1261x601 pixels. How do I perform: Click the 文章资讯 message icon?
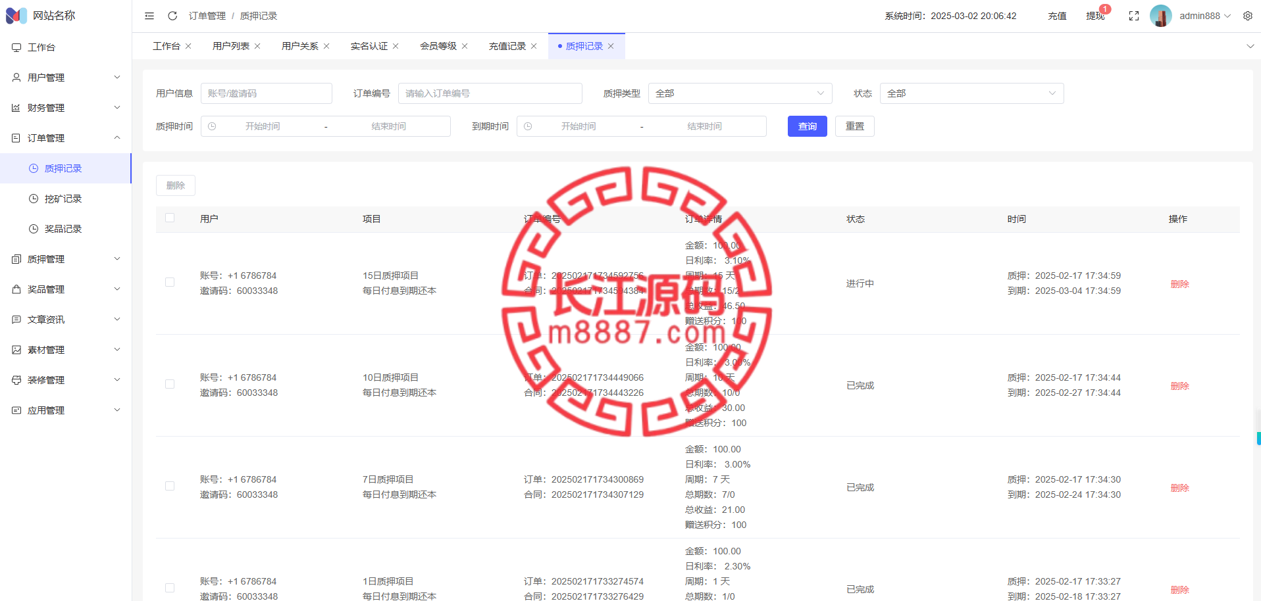point(16,320)
